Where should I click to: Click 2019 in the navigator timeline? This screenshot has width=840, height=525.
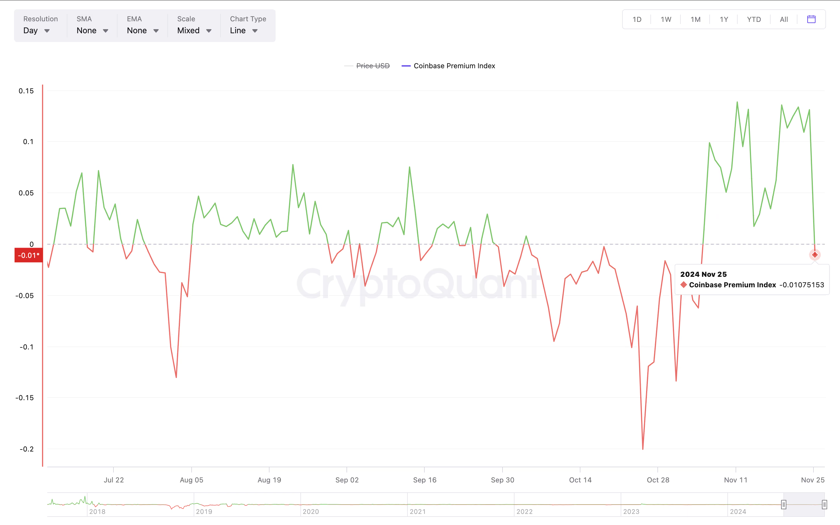[x=204, y=511]
